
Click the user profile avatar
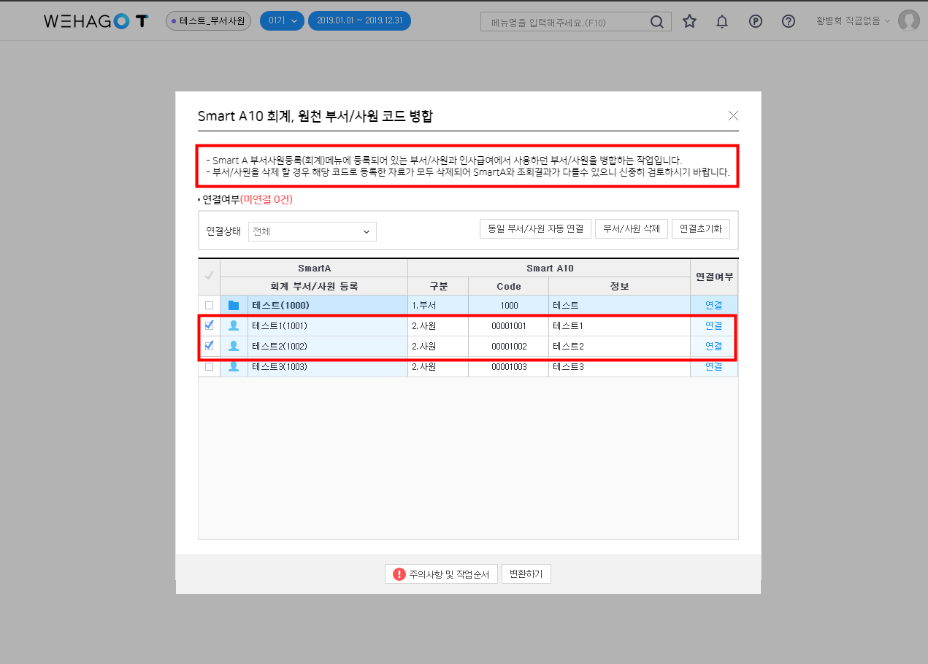coord(909,21)
